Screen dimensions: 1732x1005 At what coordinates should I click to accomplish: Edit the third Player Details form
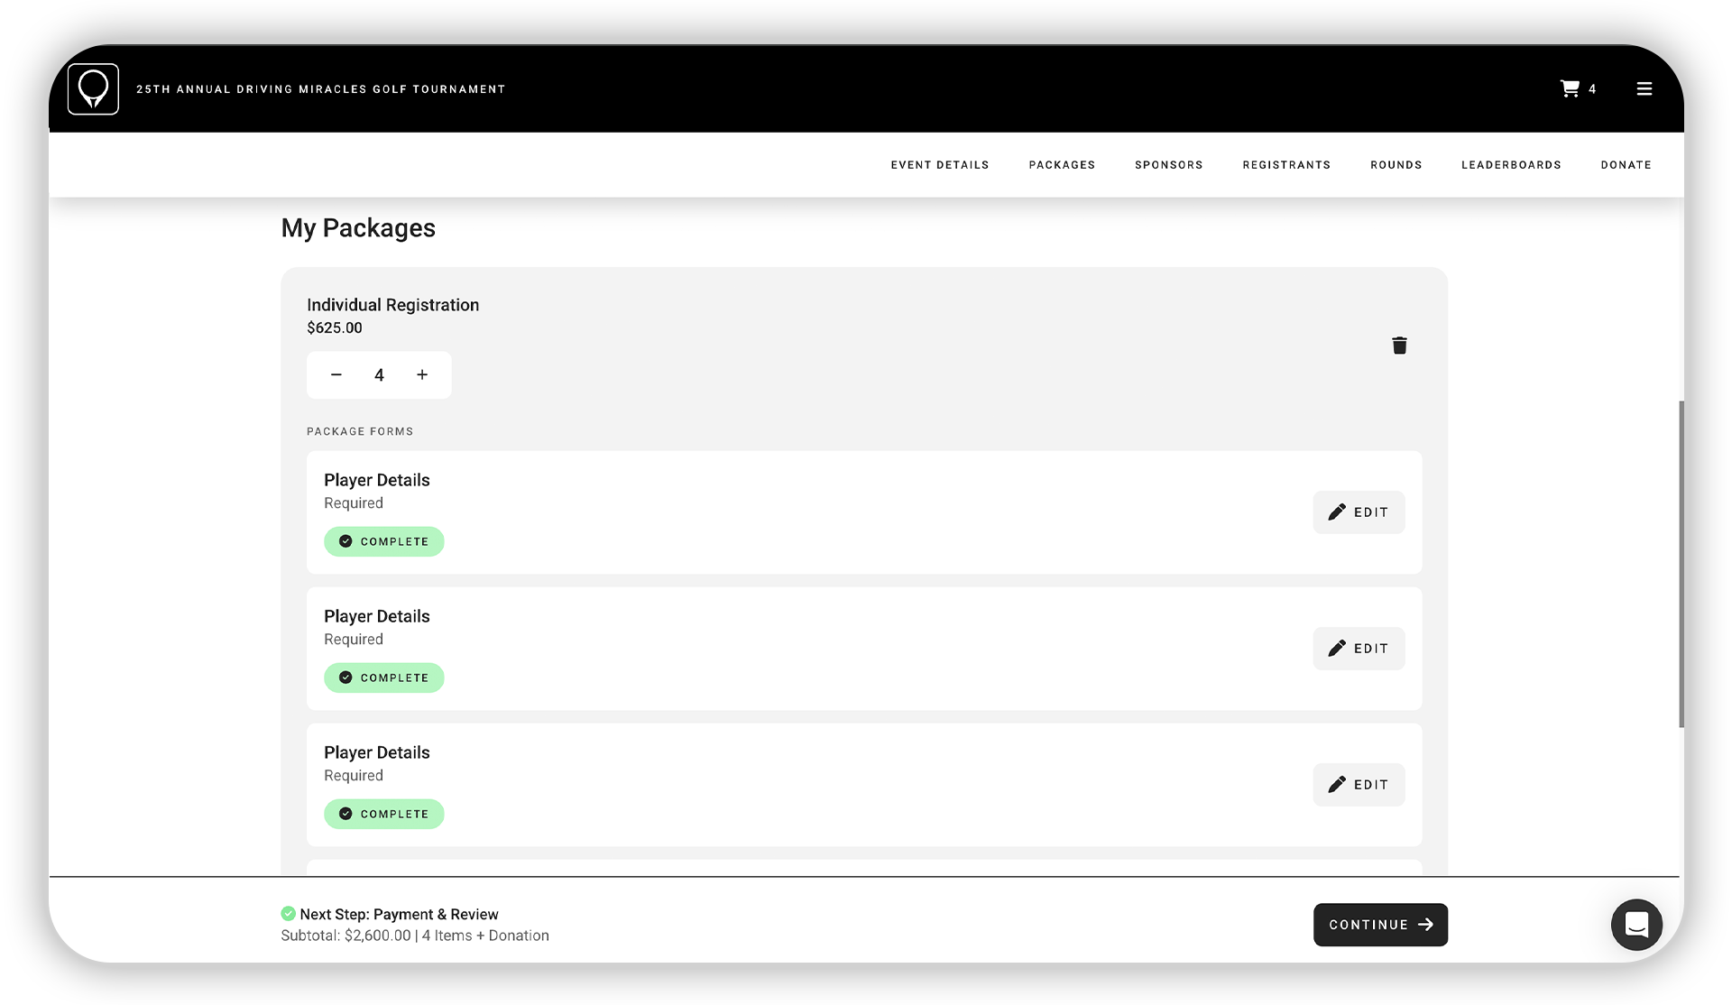pyautogui.click(x=1359, y=784)
